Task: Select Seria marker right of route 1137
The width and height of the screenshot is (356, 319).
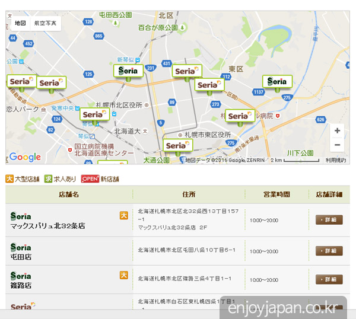Action: tap(277, 81)
